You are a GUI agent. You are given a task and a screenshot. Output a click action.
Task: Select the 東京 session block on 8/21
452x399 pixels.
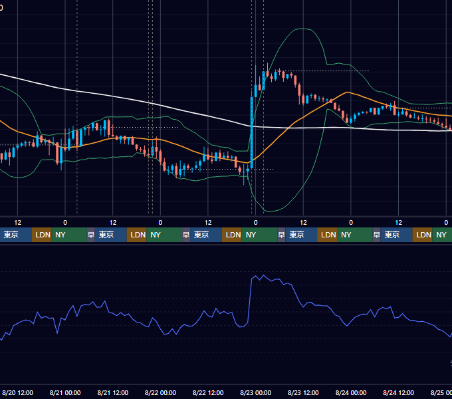click(x=111, y=235)
